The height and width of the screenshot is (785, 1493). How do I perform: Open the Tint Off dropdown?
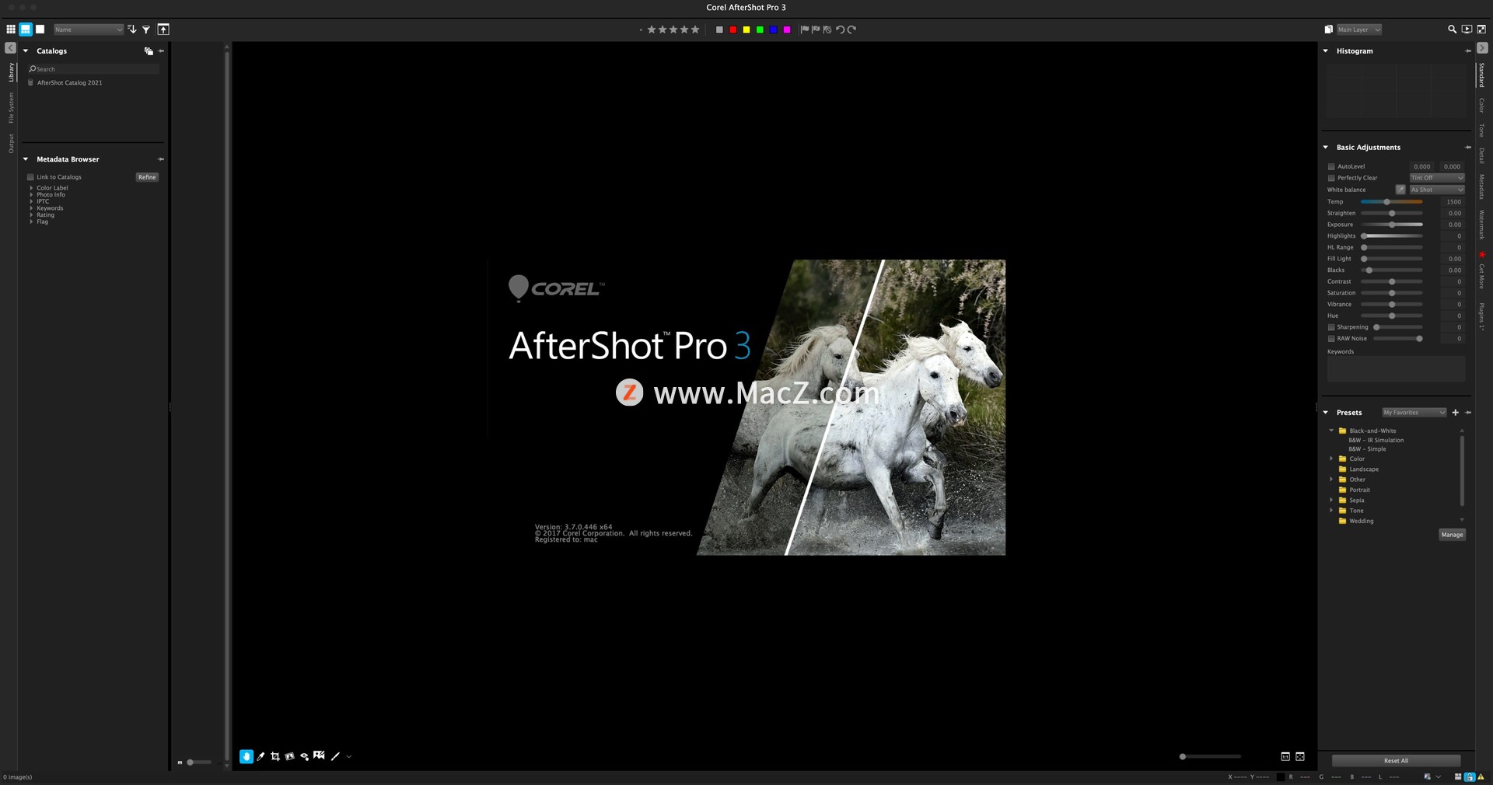point(1437,178)
